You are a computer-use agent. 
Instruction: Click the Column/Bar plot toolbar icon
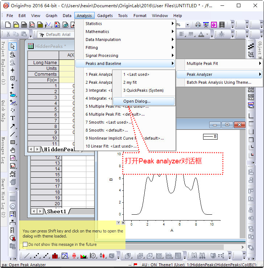pyautogui.click(x=55, y=256)
